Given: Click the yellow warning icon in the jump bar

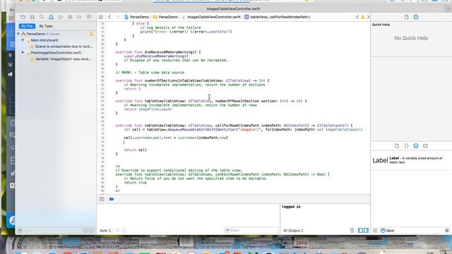Looking at the screenshot, I should 362,17.
